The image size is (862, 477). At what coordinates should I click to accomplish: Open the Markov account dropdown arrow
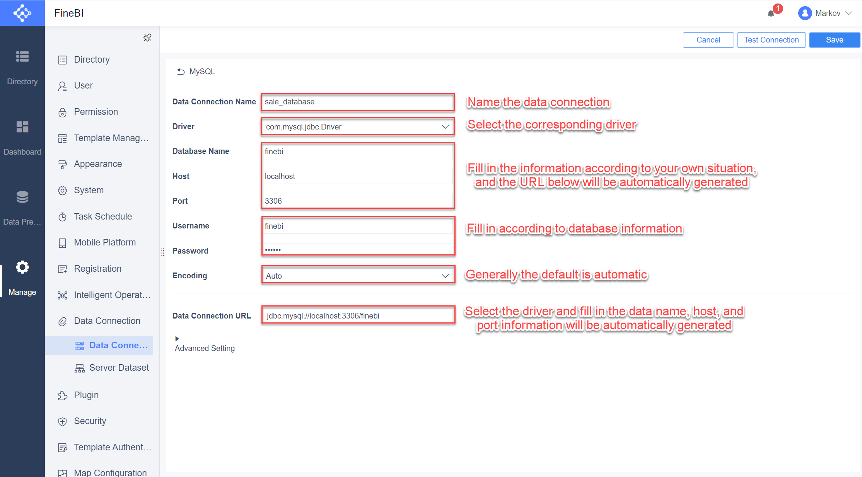click(x=849, y=13)
